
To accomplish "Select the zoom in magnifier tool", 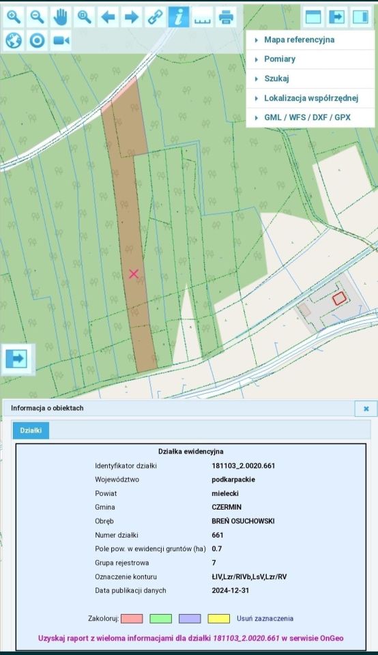I will [x=14, y=17].
